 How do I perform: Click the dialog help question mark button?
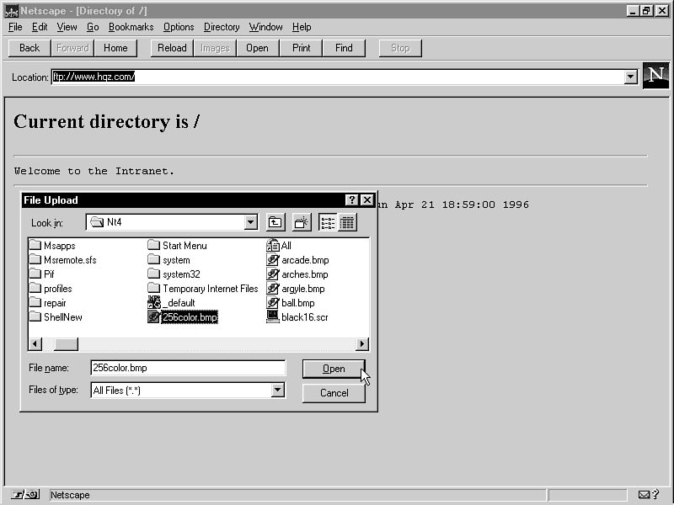pyautogui.click(x=352, y=200)
